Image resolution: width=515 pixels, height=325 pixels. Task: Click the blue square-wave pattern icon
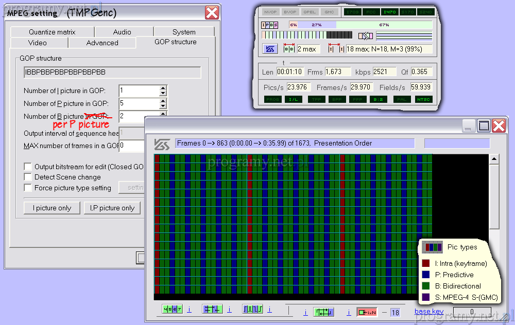click(x=253, y=309)
